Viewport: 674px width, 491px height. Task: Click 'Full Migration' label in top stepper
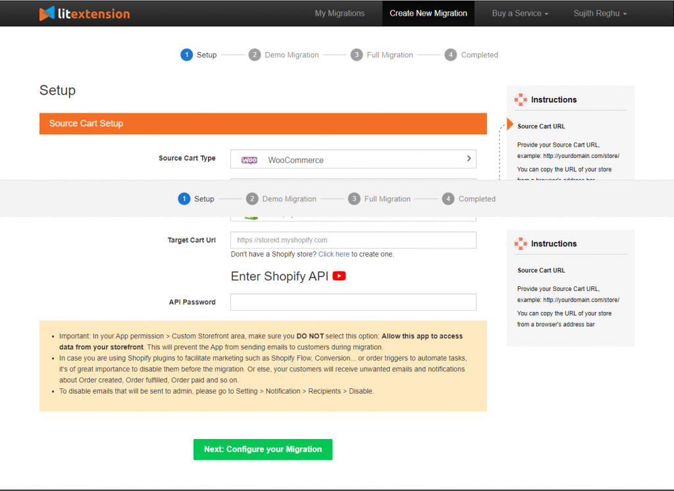click(390, 55)
